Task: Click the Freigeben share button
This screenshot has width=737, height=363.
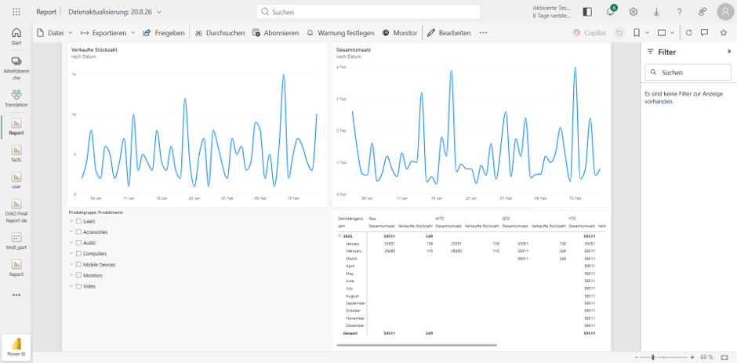Action: pyautogui.click(x=164, y=33)
